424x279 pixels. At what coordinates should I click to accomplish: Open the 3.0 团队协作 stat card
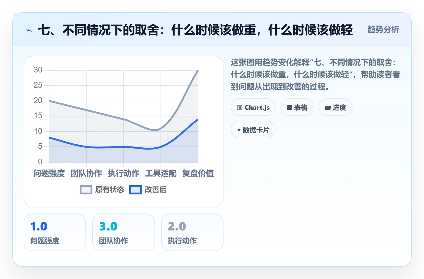pyautogui.click(x=124, y=232)
